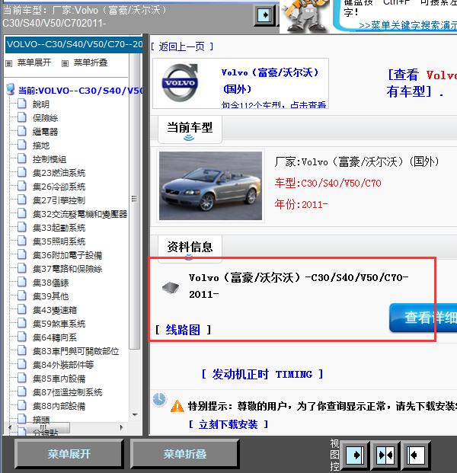Click the small icon before top 菜单展开
This screenshot has height=473, width=457.
pos(9,63)
